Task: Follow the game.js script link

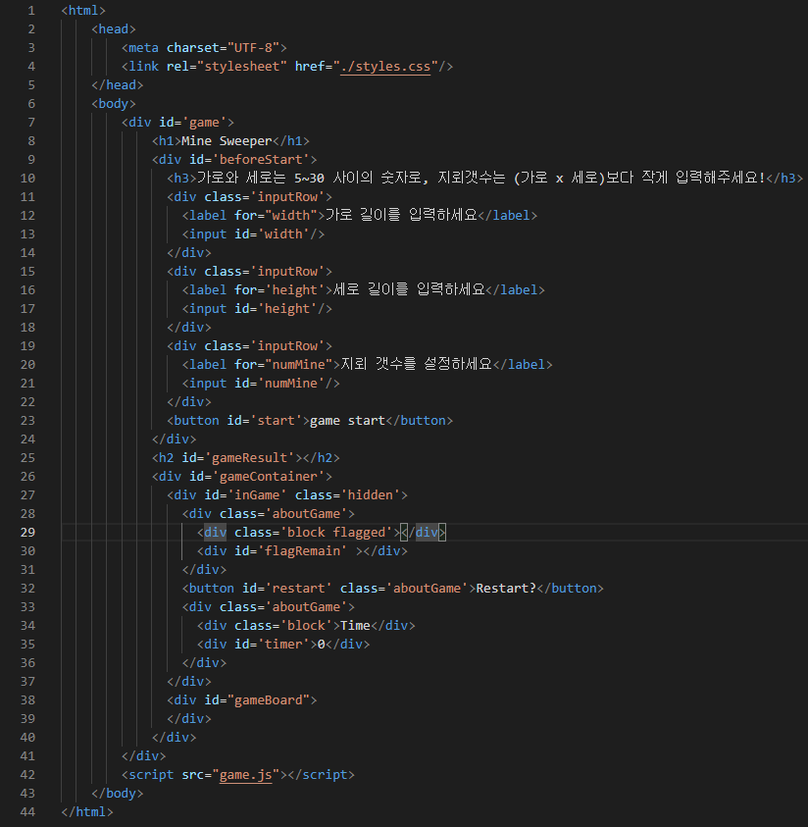Action: coord(245,775)
